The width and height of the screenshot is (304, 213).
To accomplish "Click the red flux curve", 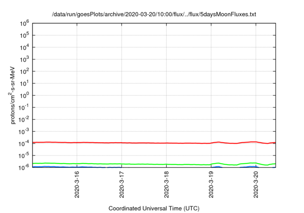I will tap(154, 143).
